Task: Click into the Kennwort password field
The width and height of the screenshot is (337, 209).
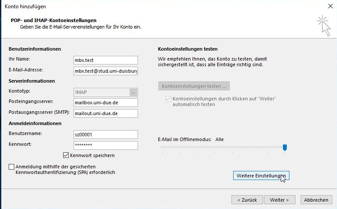Action: (x=106, y=145)
